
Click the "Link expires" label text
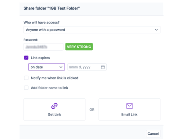tap(40, 58)
